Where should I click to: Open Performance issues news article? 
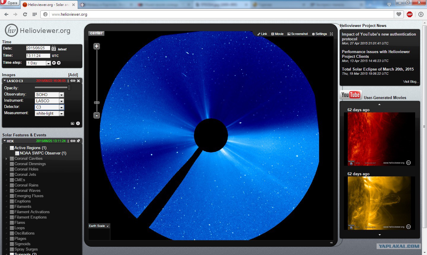point(376,54)
